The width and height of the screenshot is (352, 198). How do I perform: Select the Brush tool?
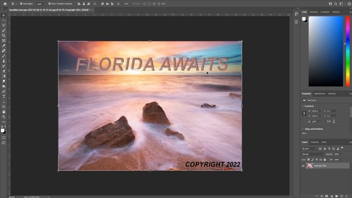point(4,56)
